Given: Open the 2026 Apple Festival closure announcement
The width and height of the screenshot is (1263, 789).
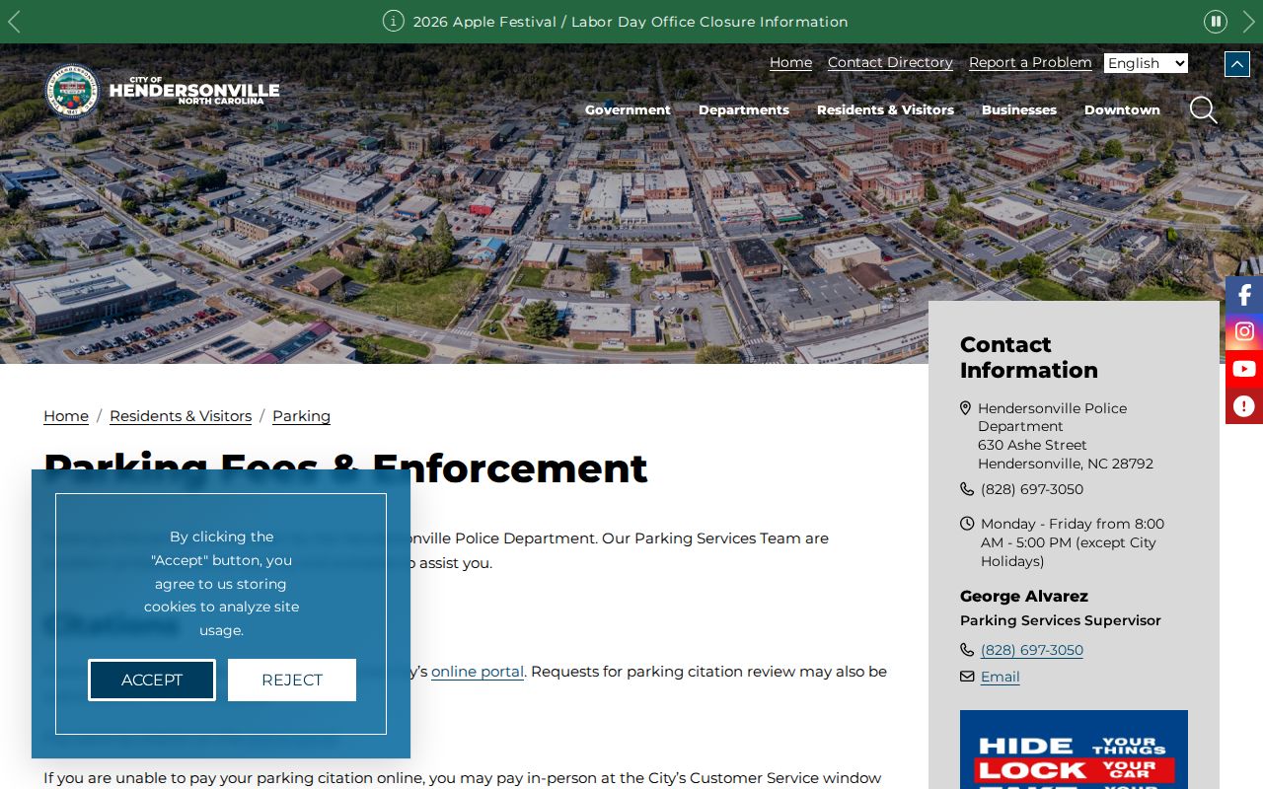Looking at the screenshot, I should tap(631, 22).
